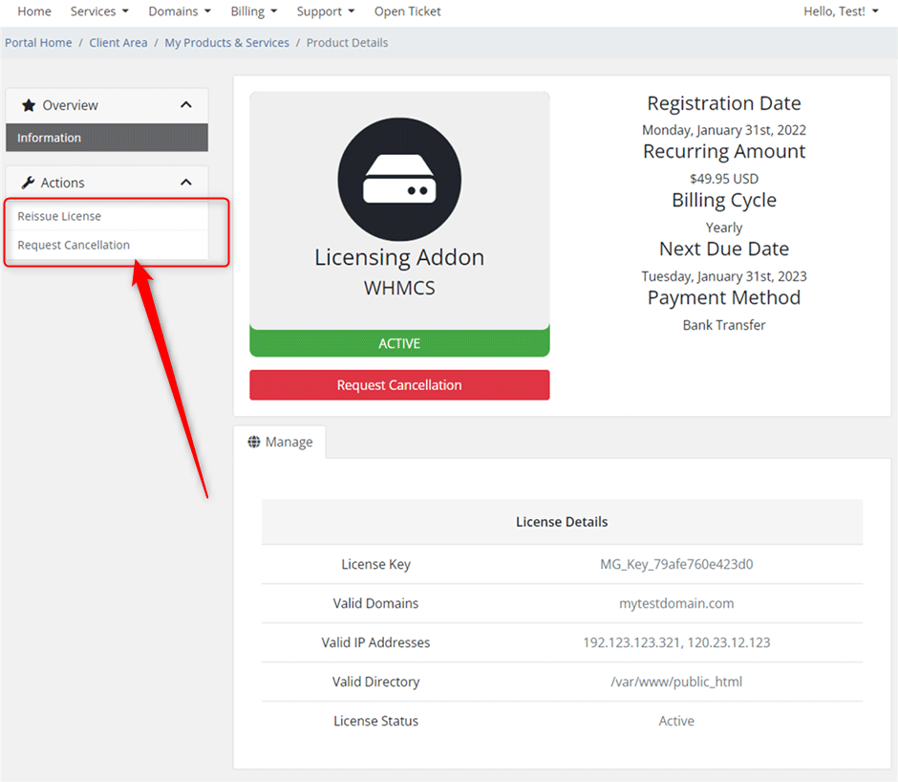The height and width of the screenshot is (782, 898).
Task: Click the red Request Cancellation button
Action: point(399,384)
